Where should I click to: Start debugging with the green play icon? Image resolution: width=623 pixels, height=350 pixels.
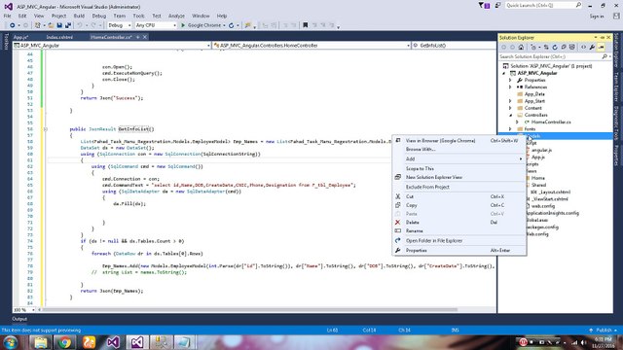pyautogui.click(x=183, y=25)
